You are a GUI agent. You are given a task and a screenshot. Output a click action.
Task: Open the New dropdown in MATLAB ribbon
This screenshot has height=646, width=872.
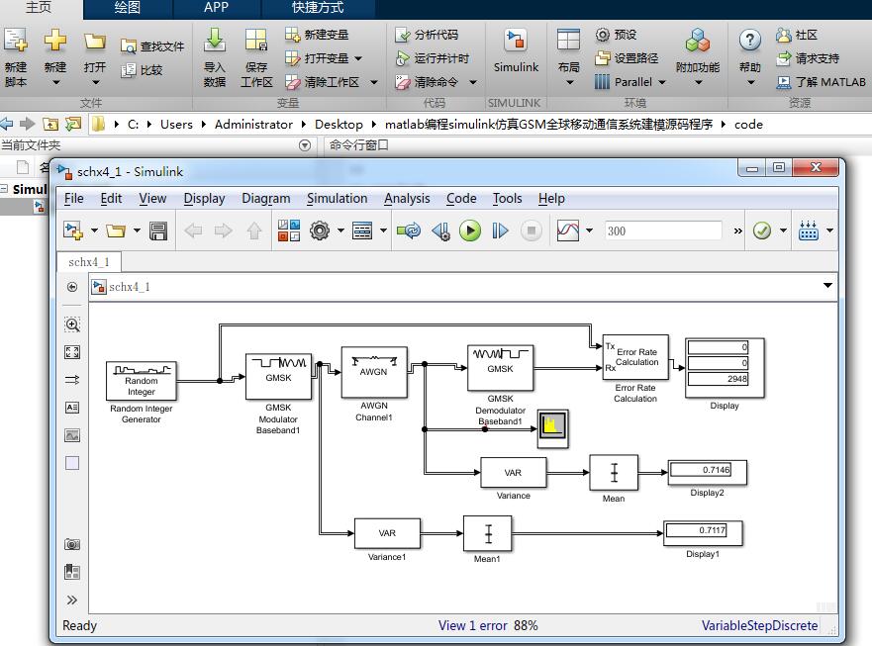(55, 82)
